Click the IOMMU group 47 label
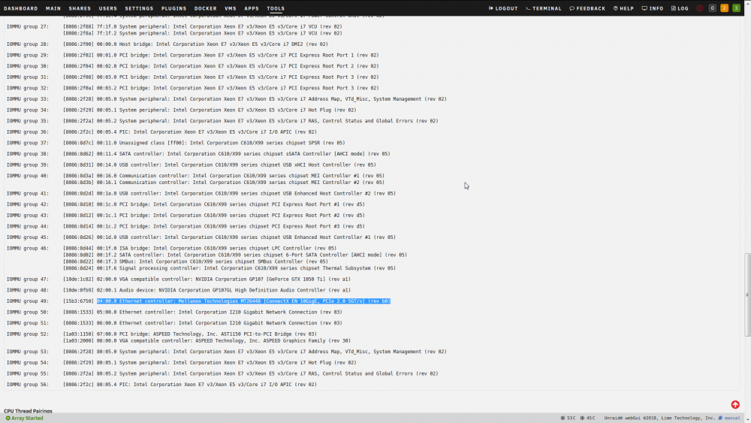The width and height of the screenshot is (751, 423). (28, 279)
